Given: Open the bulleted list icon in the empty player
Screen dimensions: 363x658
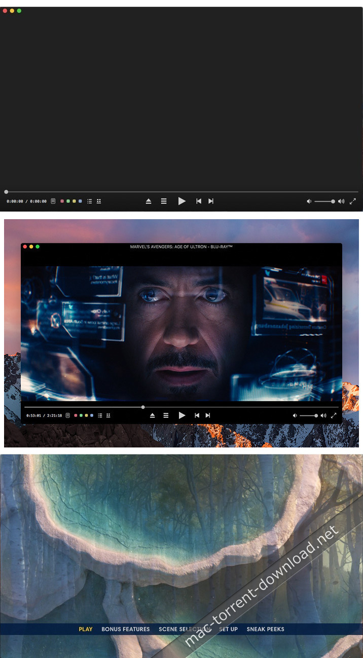Looking at the screenshot, I should point(90,201).
